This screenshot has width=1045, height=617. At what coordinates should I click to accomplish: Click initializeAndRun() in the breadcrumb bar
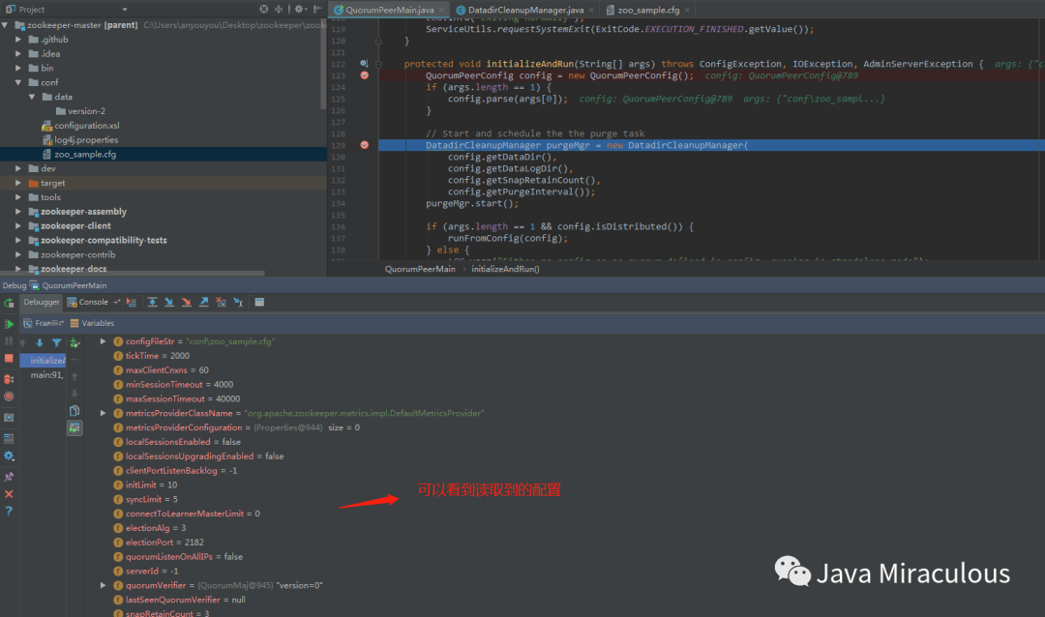[x=505, y=269]
